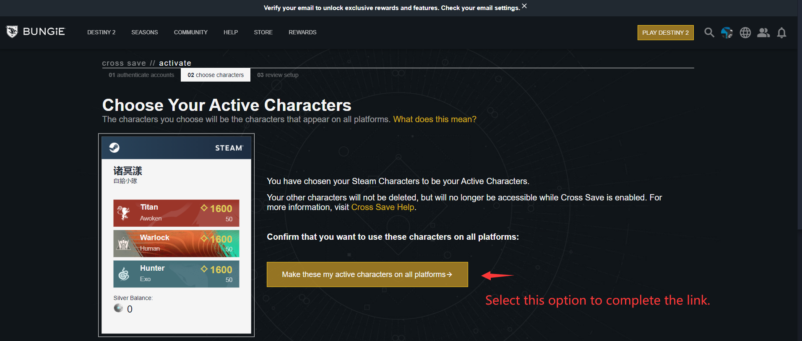Screen dimensions: 802x341
Task: Open the Community menu
Action: (x=191, y=32)
